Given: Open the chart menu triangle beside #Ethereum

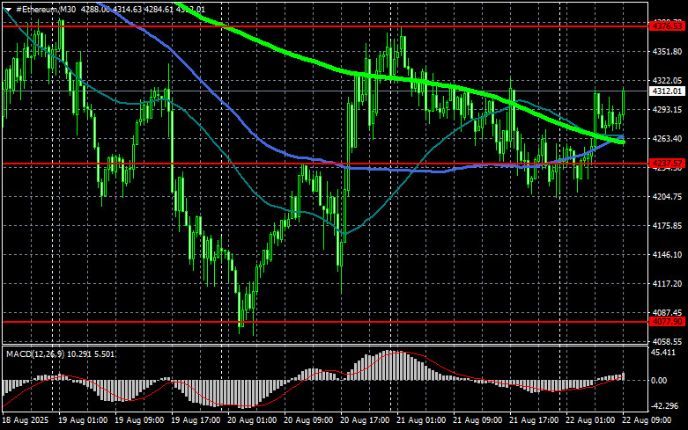Looking at the screenshot, I should 8,10.
